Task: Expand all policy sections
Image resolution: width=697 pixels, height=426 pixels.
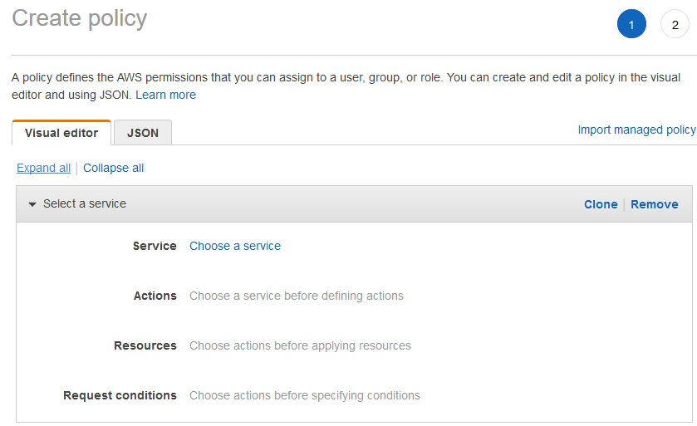Action: 43,168
